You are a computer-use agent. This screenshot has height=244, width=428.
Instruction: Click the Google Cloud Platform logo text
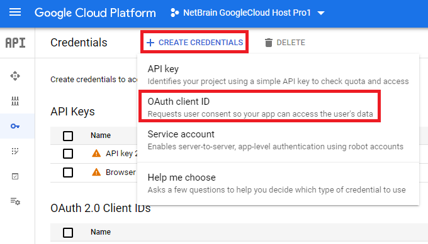(x=95, y=13)
